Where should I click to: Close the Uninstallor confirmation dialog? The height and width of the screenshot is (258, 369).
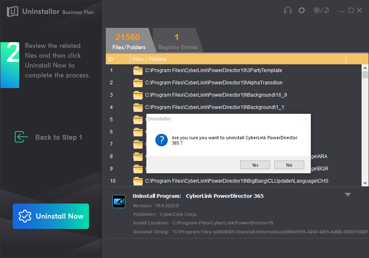click(x=305, y=119)
